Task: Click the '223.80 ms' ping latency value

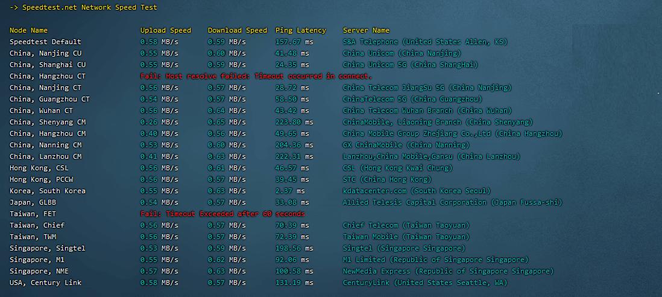Action: coord(294,122)
